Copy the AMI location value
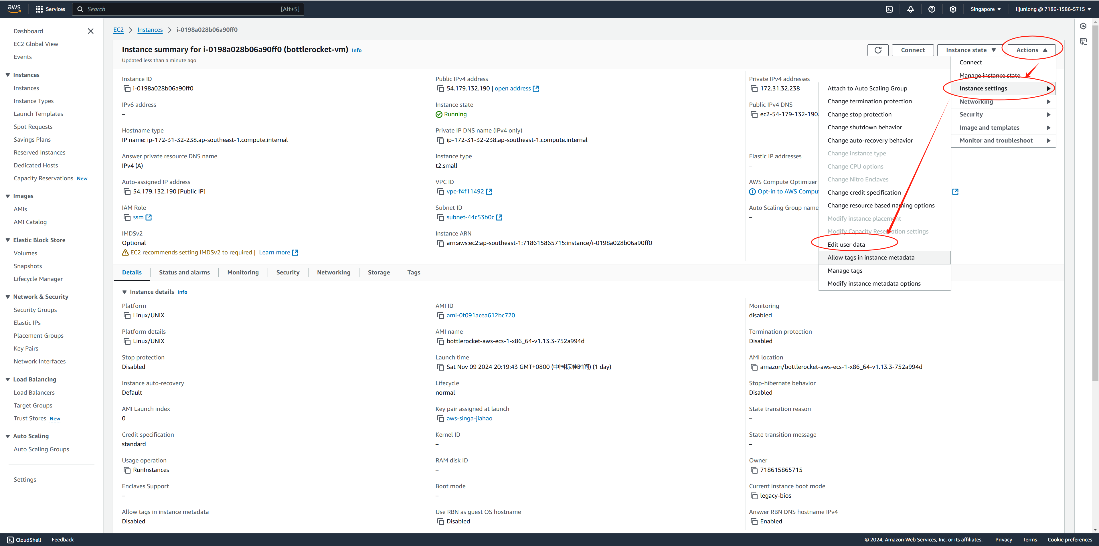The width and height of the screenshot is (1099, 546). click(x=754, y=367)
